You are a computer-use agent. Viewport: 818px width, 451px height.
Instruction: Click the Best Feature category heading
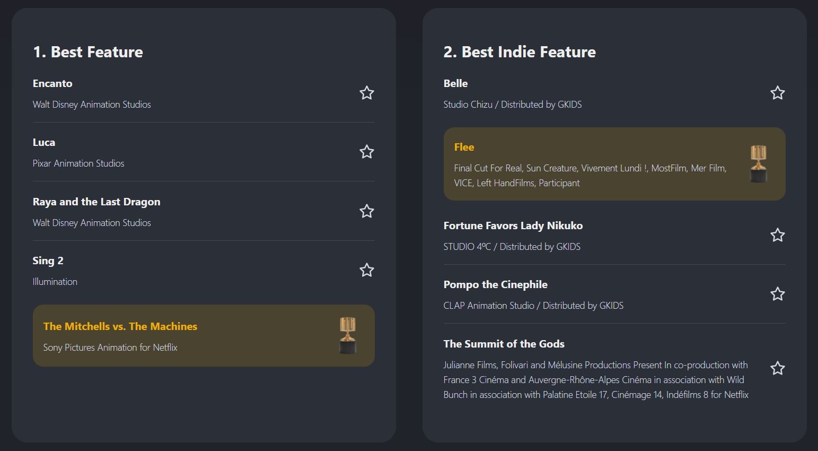coord(88,52)
